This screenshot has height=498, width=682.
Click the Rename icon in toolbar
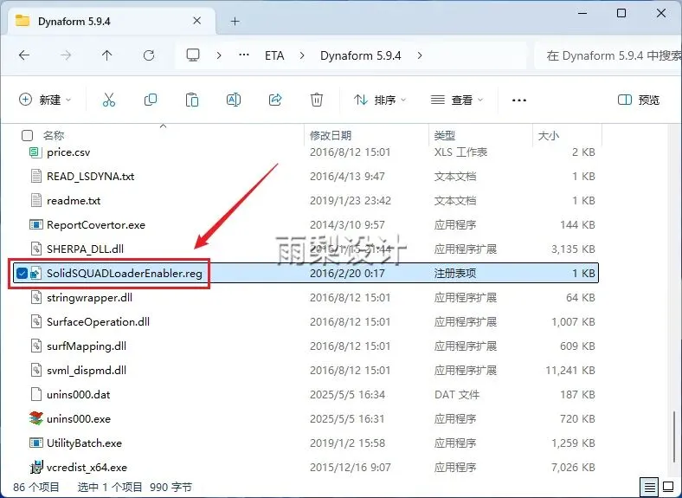[234, 100]
